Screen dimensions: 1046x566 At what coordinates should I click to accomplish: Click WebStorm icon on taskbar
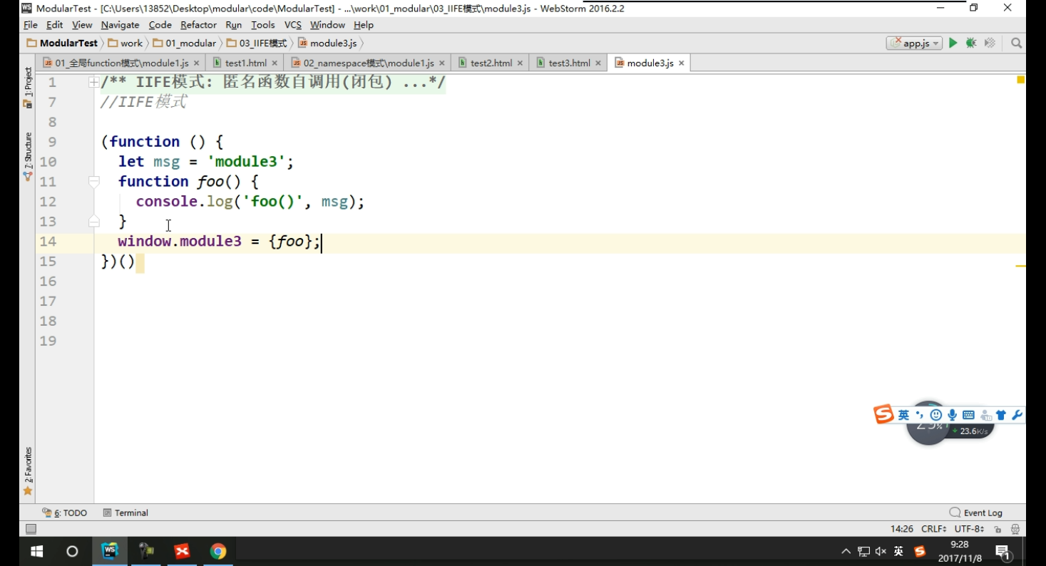pyautogui.click(x=109, y=551)
